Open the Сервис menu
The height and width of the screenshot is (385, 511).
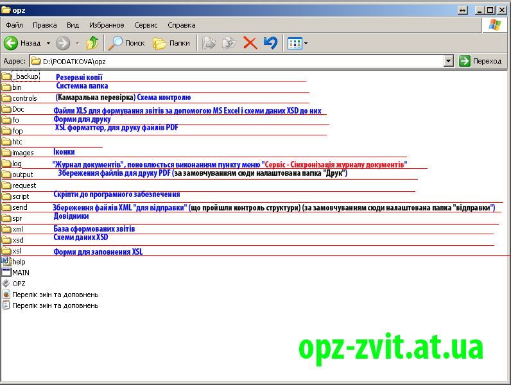(x=146, y=25)
